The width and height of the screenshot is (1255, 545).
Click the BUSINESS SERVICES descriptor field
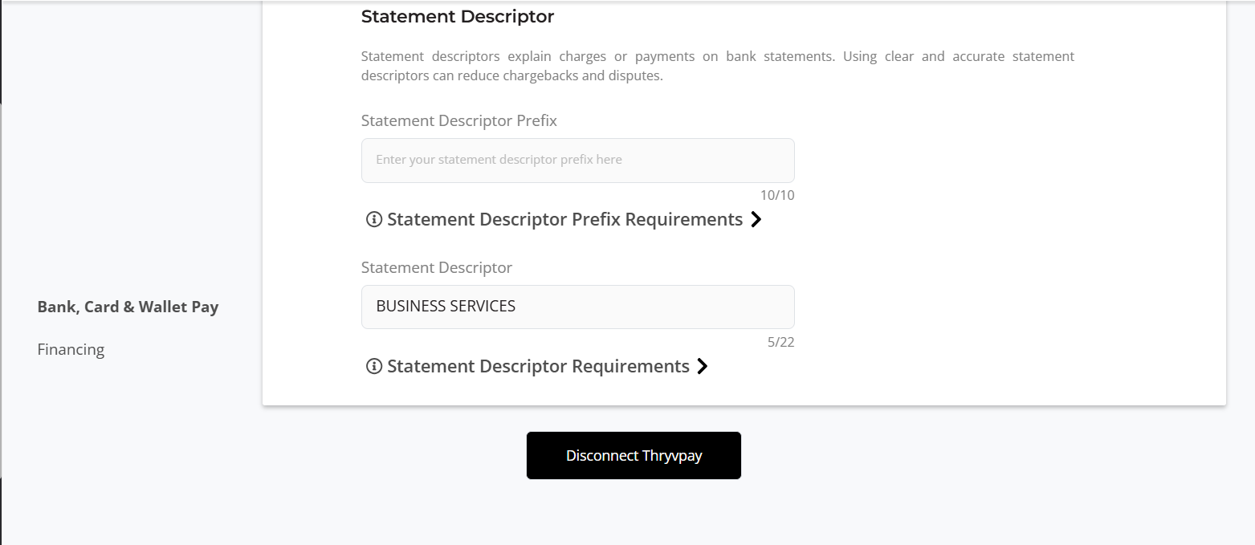pos(577,307)
